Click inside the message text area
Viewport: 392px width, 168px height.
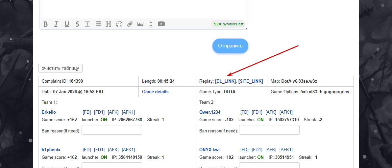144,9
